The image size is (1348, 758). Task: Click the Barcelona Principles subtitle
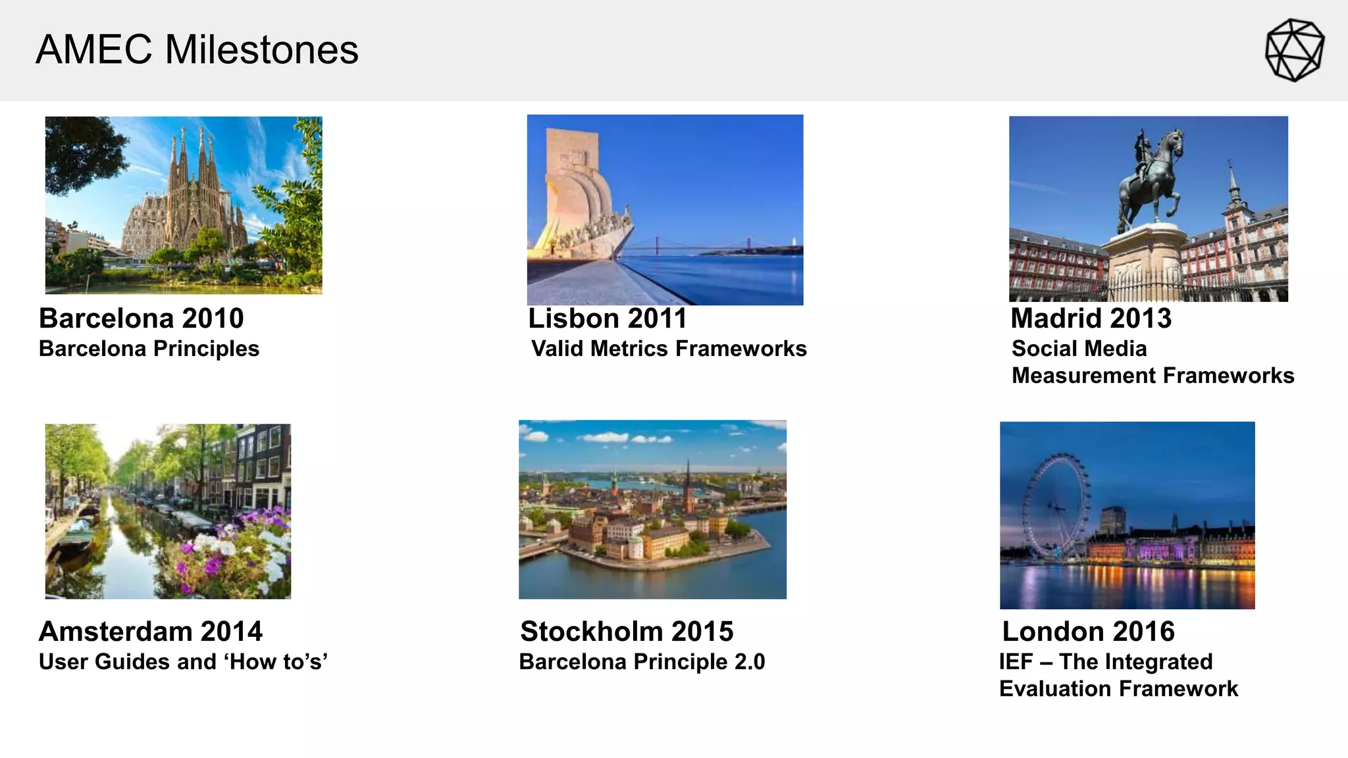(149, 349)
